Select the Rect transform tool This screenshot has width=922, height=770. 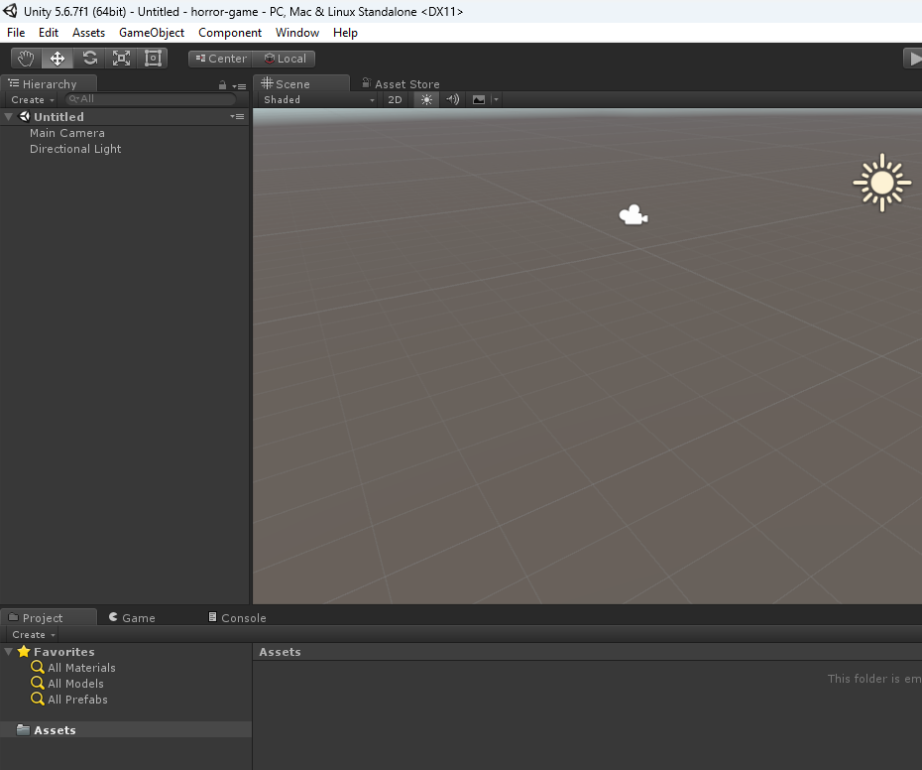[153, 59]
